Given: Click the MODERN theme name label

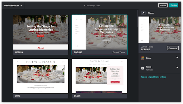Looking at the screenshot, I should point(19,52).
